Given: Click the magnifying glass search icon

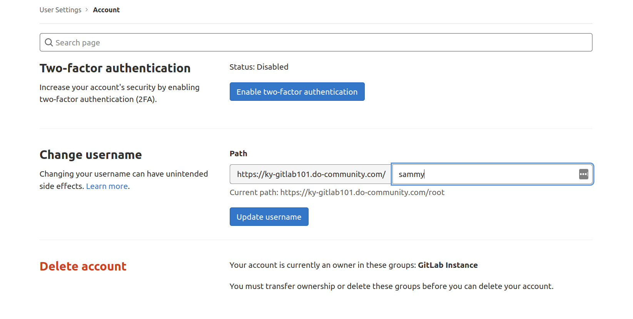Looking at the screenshot, I should (49, 42).
